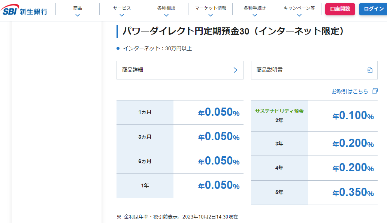Image resolution: width=387 pixels, height=223 pixels.
Task: Open the 商品説明書 link box
Action: pos(314,70)
